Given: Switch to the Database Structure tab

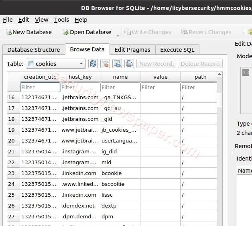Looking at the screenshot, I should 34,50.
